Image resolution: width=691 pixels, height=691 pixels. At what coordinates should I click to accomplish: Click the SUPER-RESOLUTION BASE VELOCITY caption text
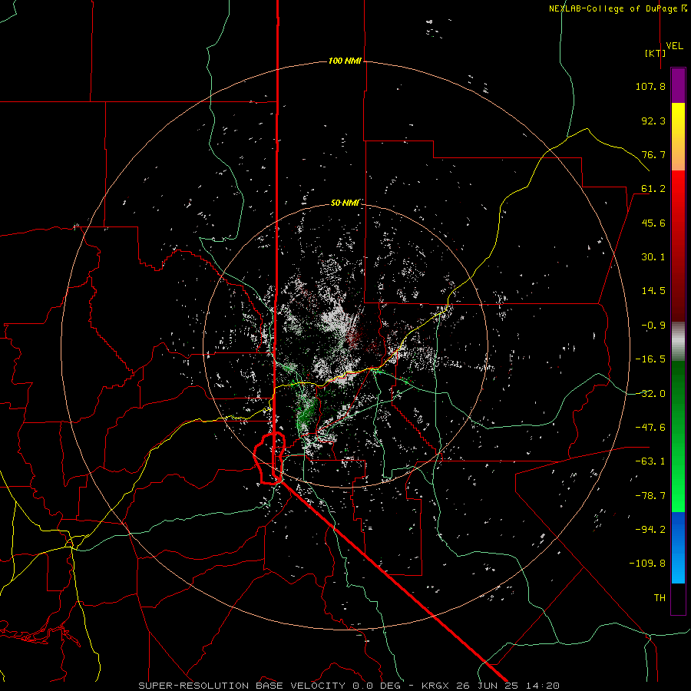(x=242, y=686)
